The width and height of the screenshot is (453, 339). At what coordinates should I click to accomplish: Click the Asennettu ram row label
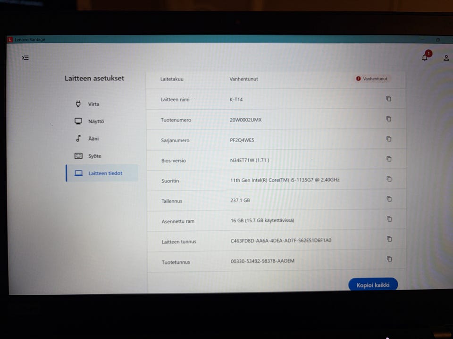click(x=178, y=221)
